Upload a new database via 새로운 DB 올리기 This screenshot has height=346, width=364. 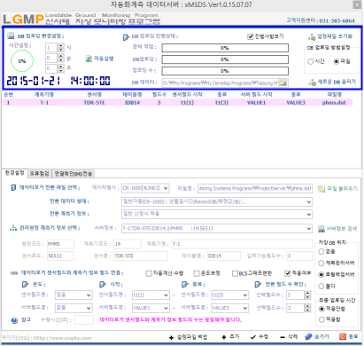(332, 82)
